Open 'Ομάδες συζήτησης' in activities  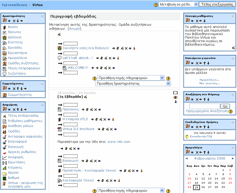click(23, 63)
